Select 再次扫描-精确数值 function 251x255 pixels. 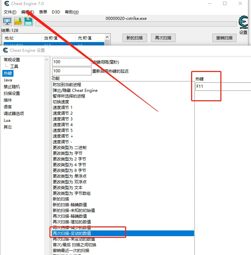pyautogui.click(x=123, y=216)
